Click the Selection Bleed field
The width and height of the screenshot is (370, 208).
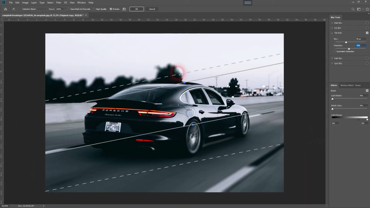pos(42,9)
